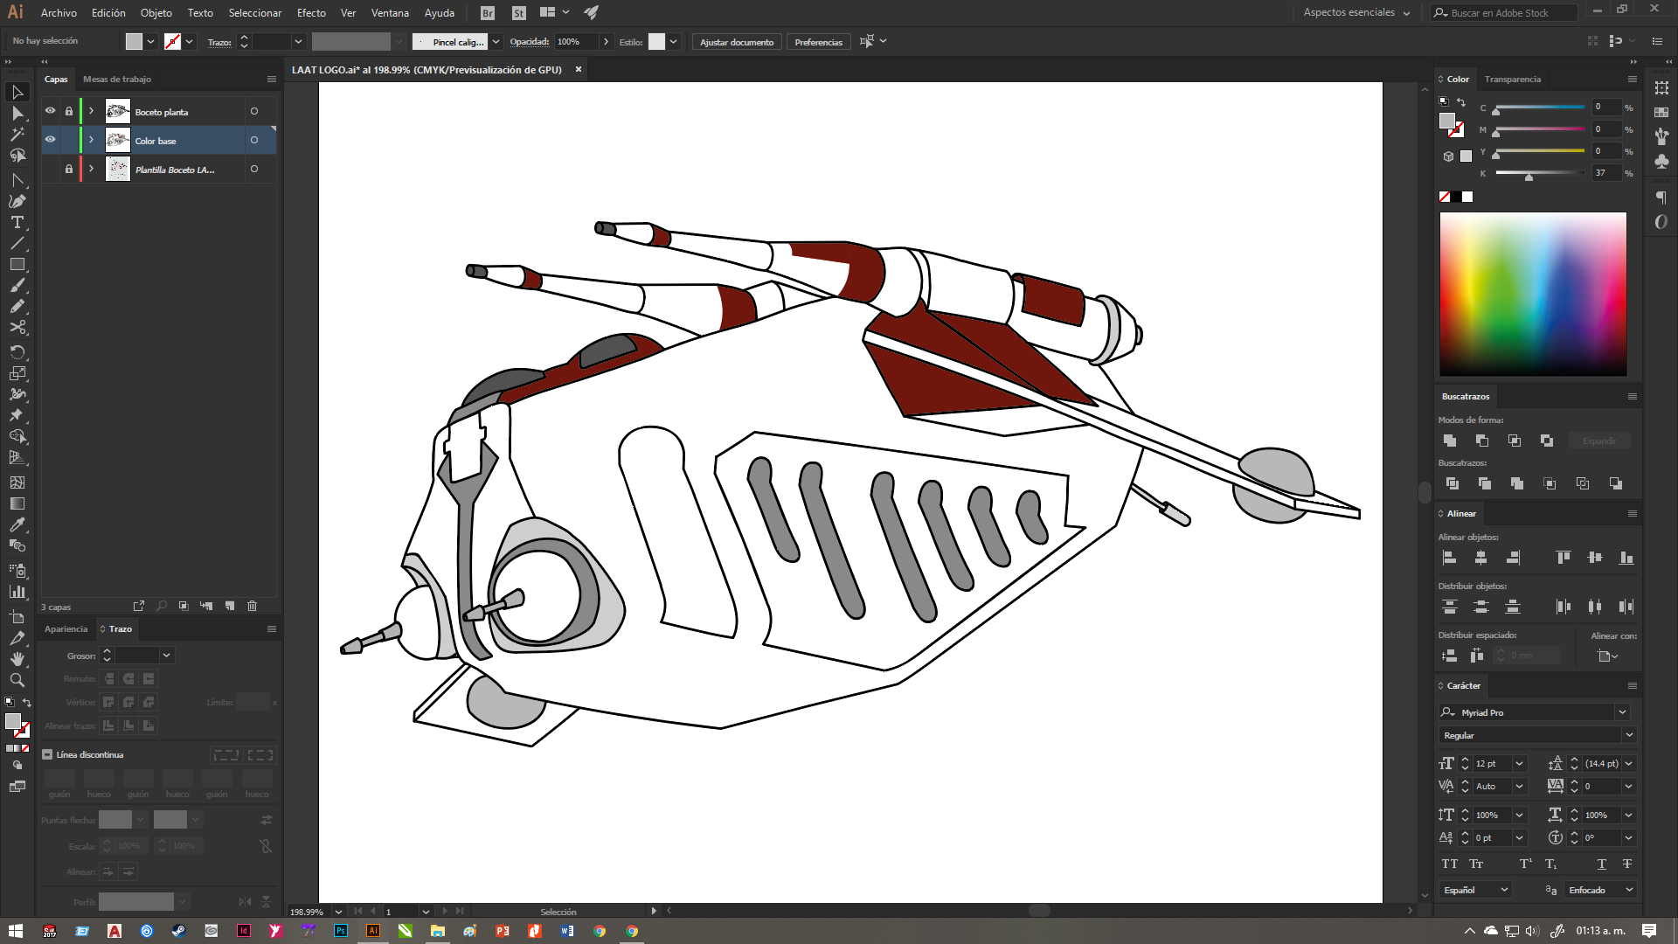Click All Caps TT icon
Image resolution: width=1678 pixels, height=944 pixels.
point(1450,864)
